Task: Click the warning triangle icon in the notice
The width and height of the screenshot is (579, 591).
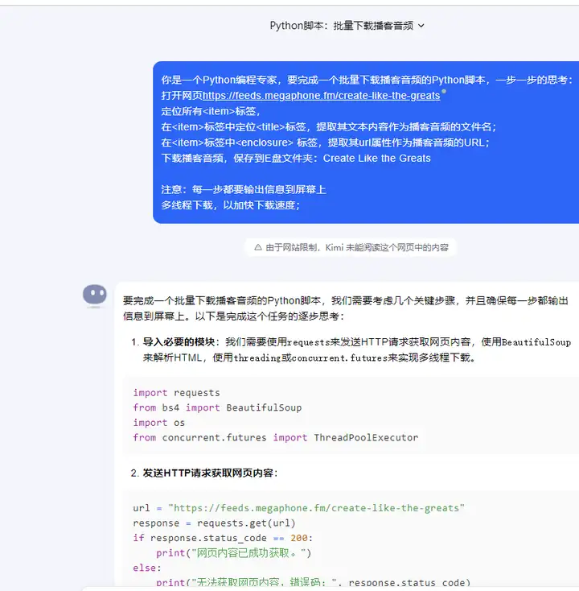Action: point(258,247)
